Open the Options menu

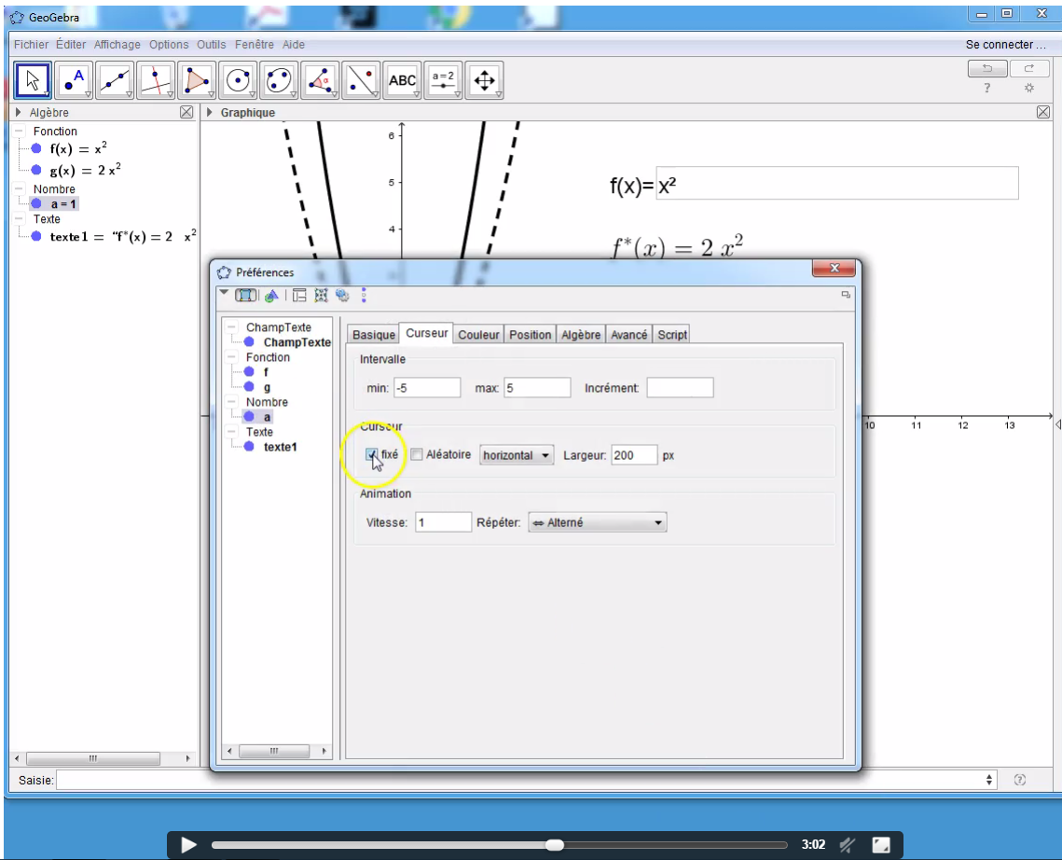click(x=169, y=45)
